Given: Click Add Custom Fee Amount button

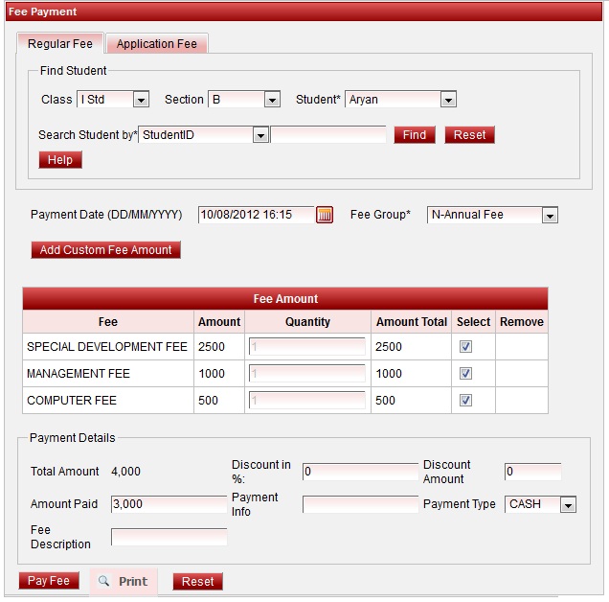Looking at the screenshot, I should tap(105, 250).
